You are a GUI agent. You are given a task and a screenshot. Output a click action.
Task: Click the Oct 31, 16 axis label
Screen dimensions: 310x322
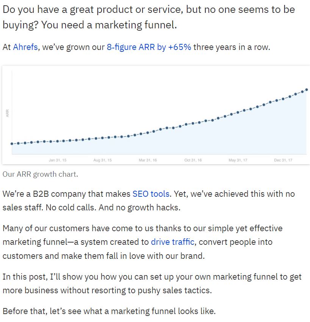click(x=193, y=160)
